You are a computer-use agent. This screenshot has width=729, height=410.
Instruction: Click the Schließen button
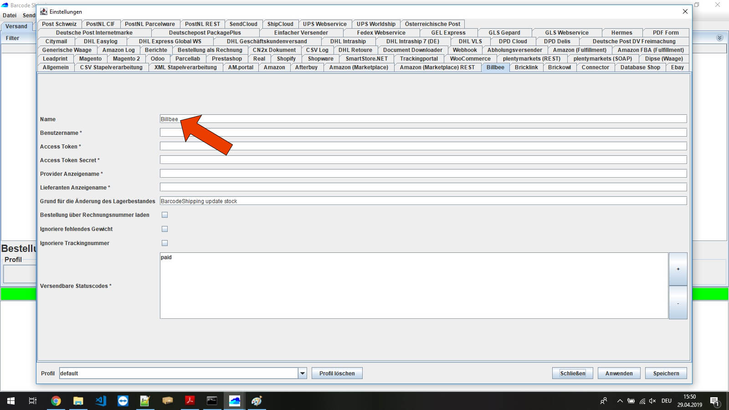(573, 373)
